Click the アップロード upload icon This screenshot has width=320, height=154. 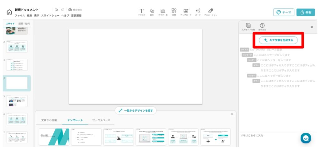tap(186, 12)
